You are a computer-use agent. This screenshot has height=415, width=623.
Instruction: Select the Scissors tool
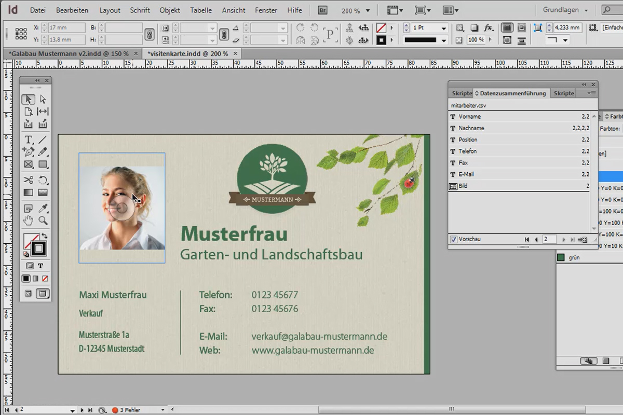coord(29,180)
